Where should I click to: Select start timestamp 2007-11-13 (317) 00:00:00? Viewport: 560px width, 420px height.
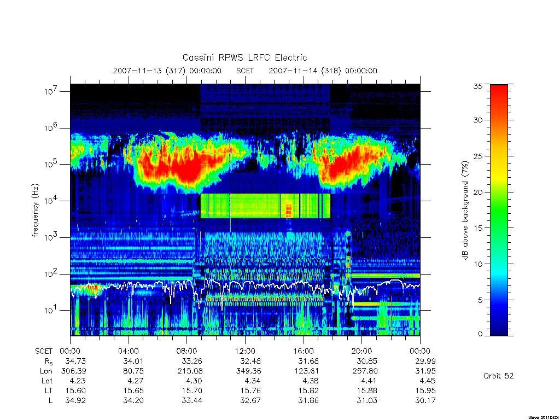click(x=167, y=71)
